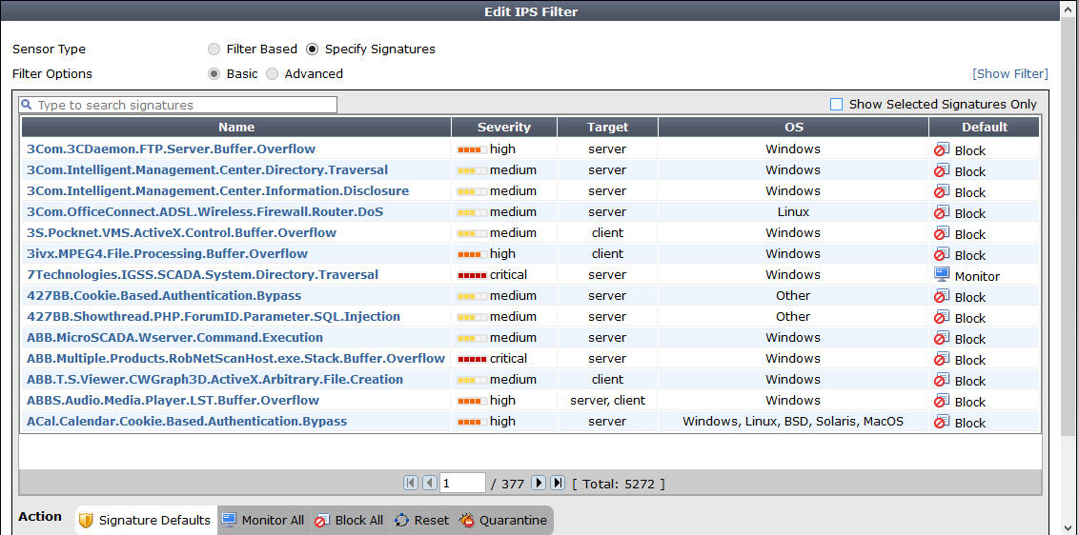Open 3Com.Intelligent.Management.Center.Directory.Traversal signature
This screenshot has width=1079, height=535.
pos(207,169)
